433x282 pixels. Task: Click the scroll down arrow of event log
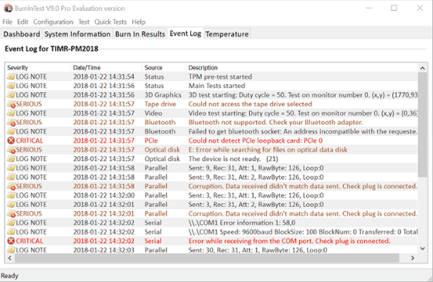tap(422, 249)
